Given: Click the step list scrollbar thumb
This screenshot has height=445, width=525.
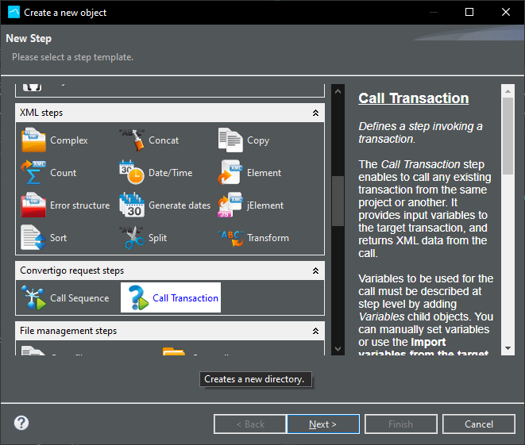Looking at the screenshot, I should coord(338,201).
